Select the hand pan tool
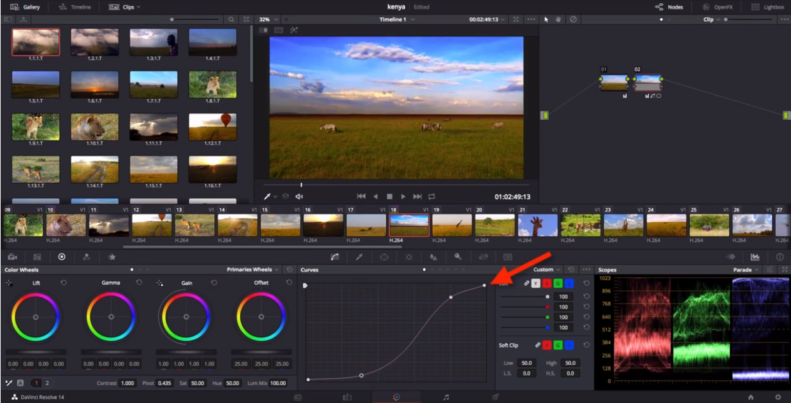791x403 pixels. (558, 19)
